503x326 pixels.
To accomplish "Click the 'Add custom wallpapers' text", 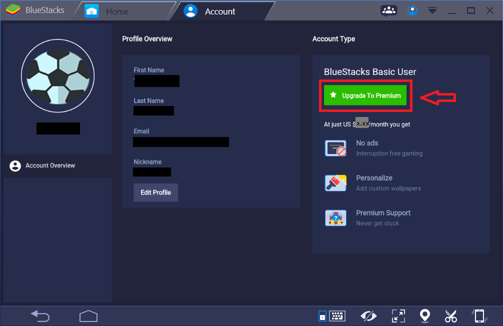I will click(x=388, y=188).
